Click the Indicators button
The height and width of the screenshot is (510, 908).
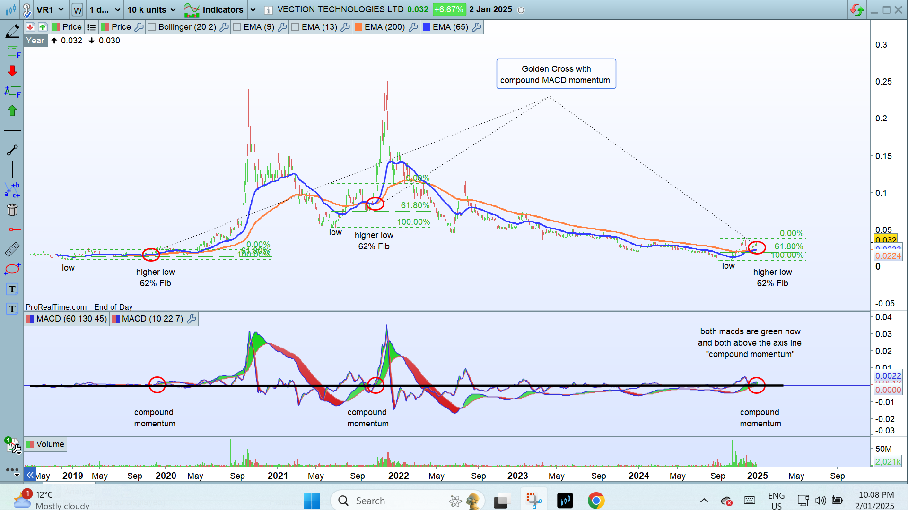click(x=213, y=9)
